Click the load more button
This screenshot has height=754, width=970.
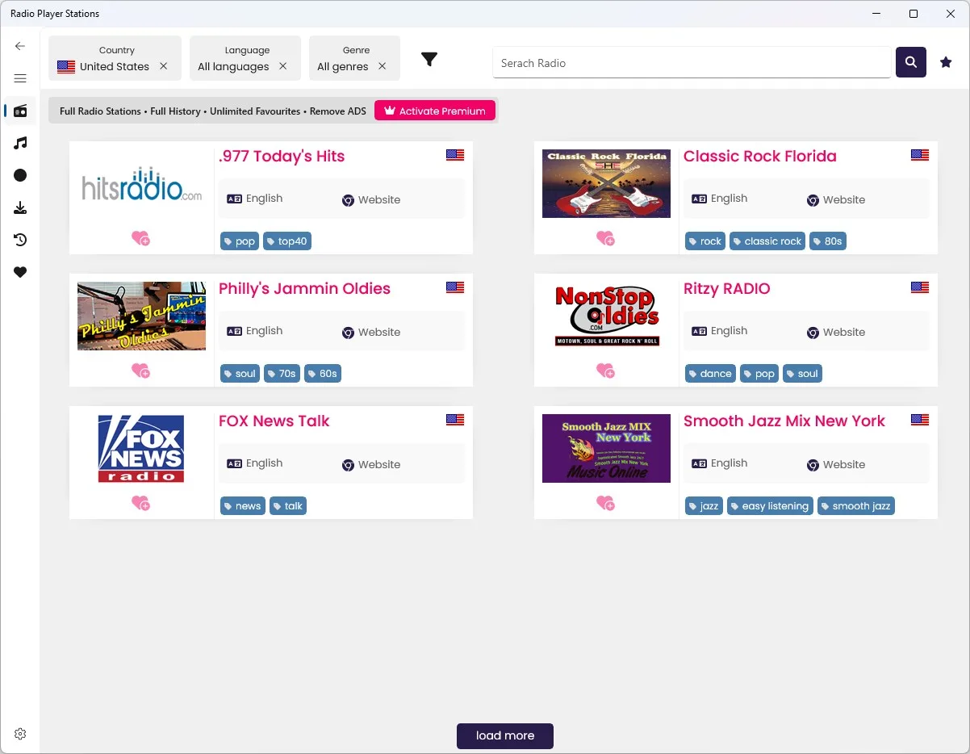click(505, 735)
